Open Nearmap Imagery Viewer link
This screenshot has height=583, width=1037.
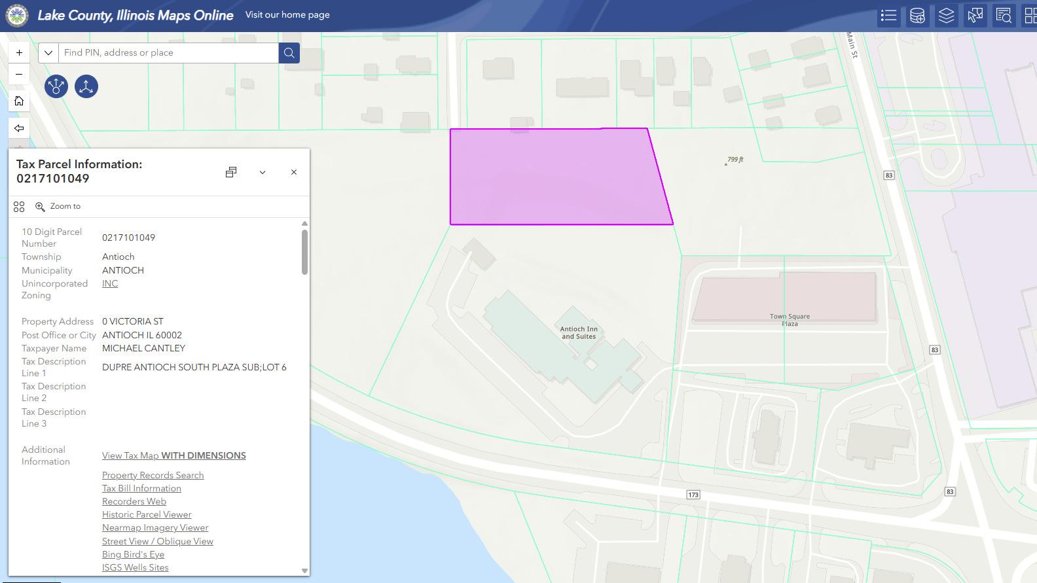tap(155, 527)
